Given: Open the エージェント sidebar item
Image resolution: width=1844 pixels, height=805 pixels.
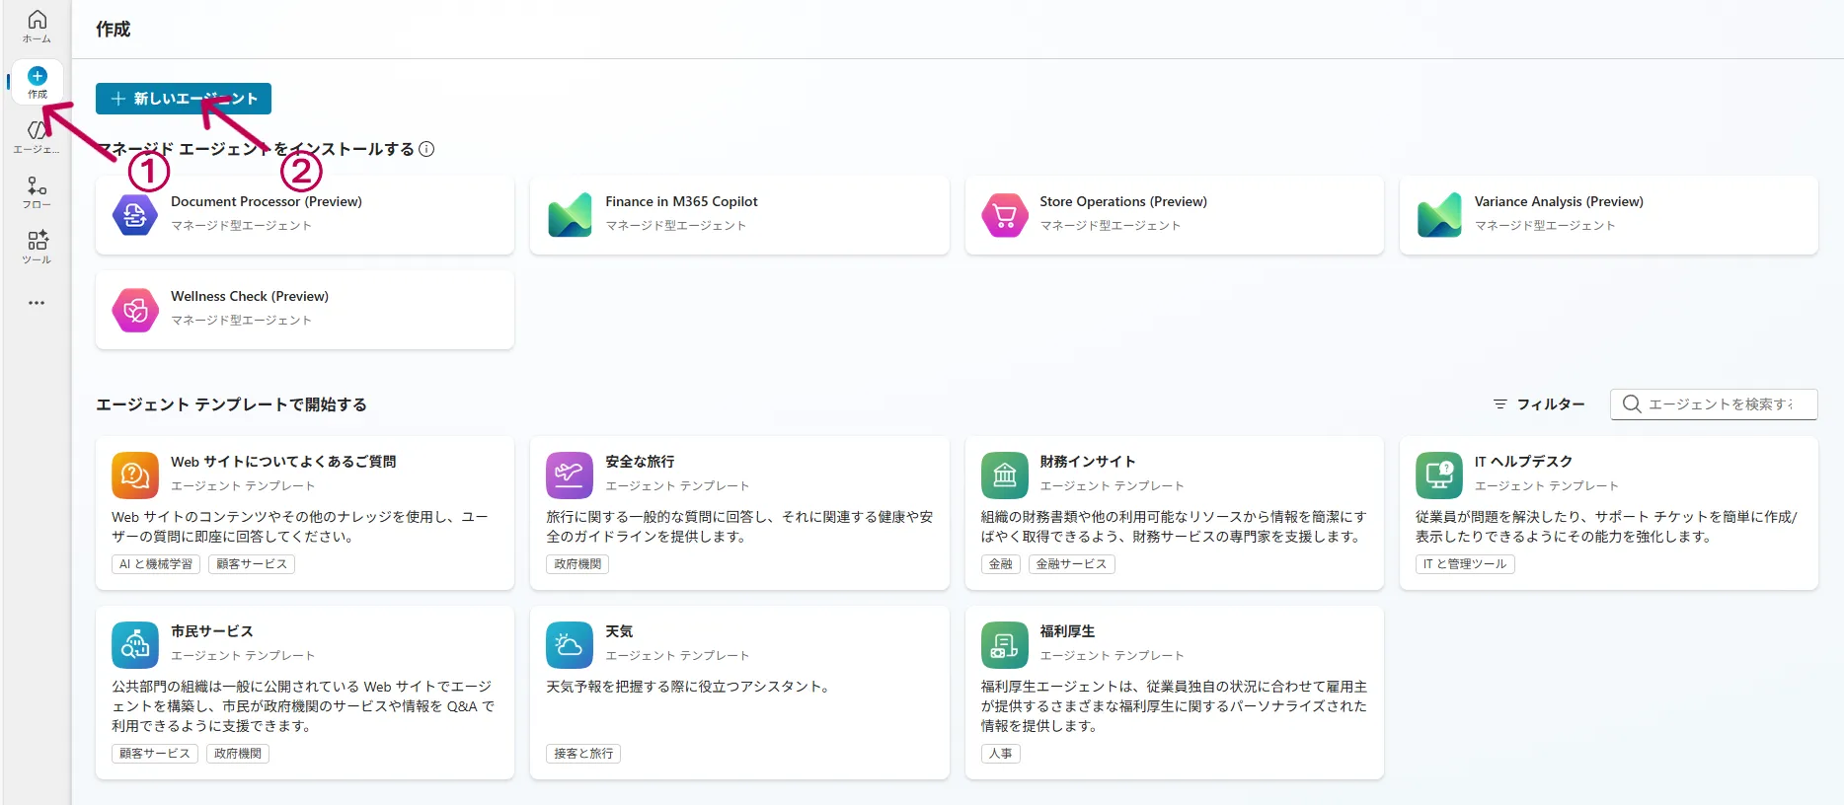Looking at the screenshot, I should click(37, 137).
